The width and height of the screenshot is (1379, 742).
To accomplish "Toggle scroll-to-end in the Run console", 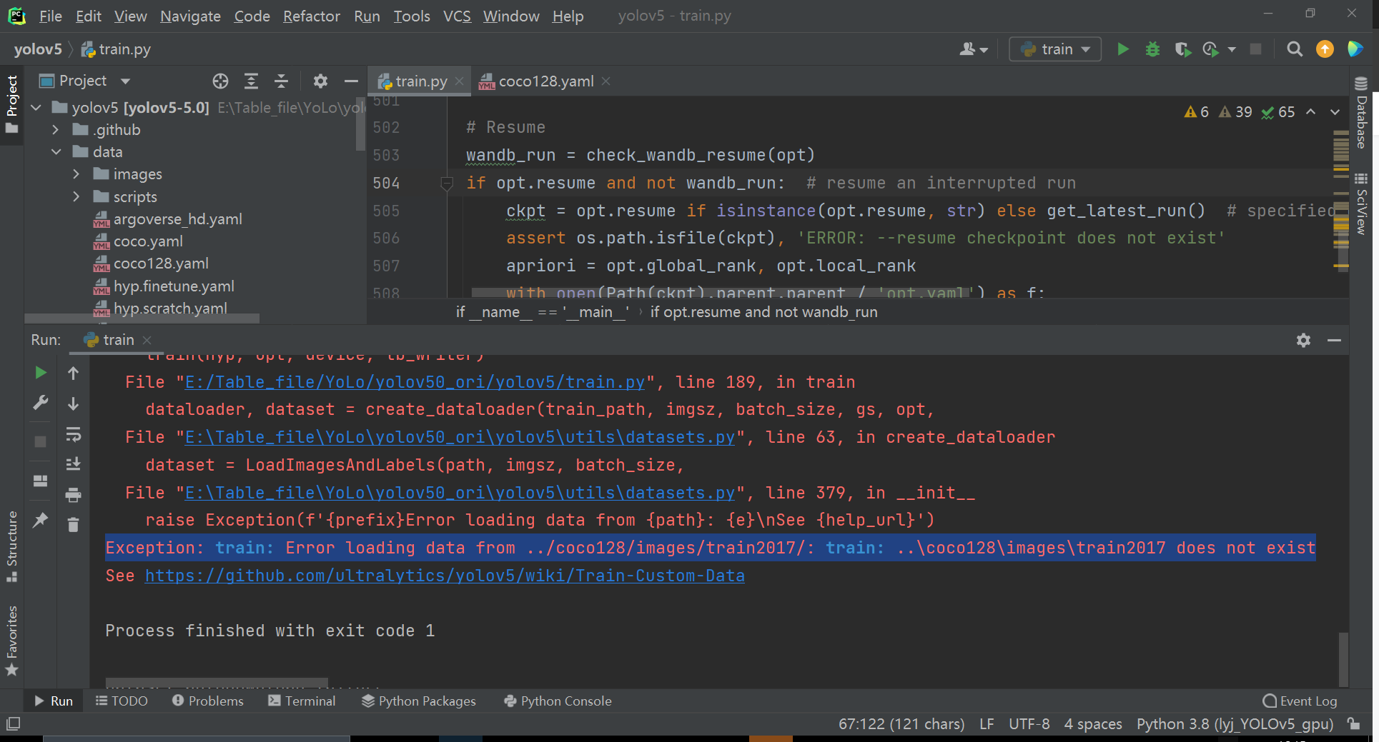I will tap(72, 463).
